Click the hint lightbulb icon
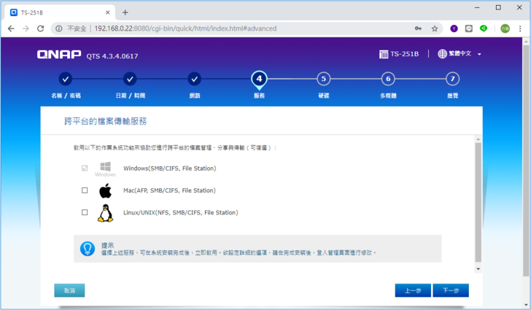Image resolution: width=531 pixels, height=310 pixels. point(88,249)
